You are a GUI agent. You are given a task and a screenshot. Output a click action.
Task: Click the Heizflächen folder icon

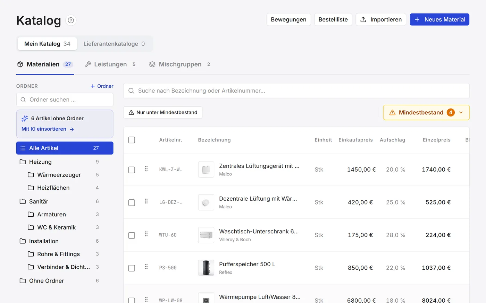click(31, 188)
